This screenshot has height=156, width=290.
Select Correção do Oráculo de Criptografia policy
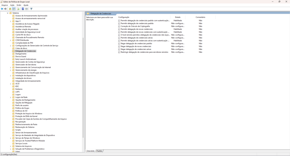[135, 26]
